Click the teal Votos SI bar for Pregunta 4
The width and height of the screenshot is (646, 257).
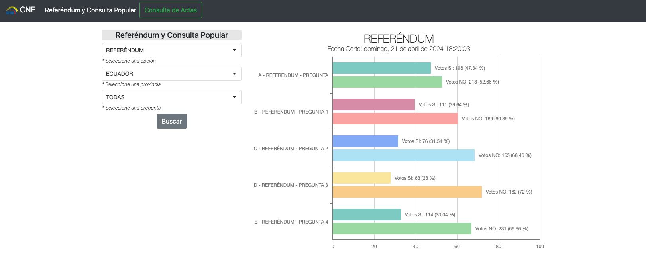click(367, 215)
